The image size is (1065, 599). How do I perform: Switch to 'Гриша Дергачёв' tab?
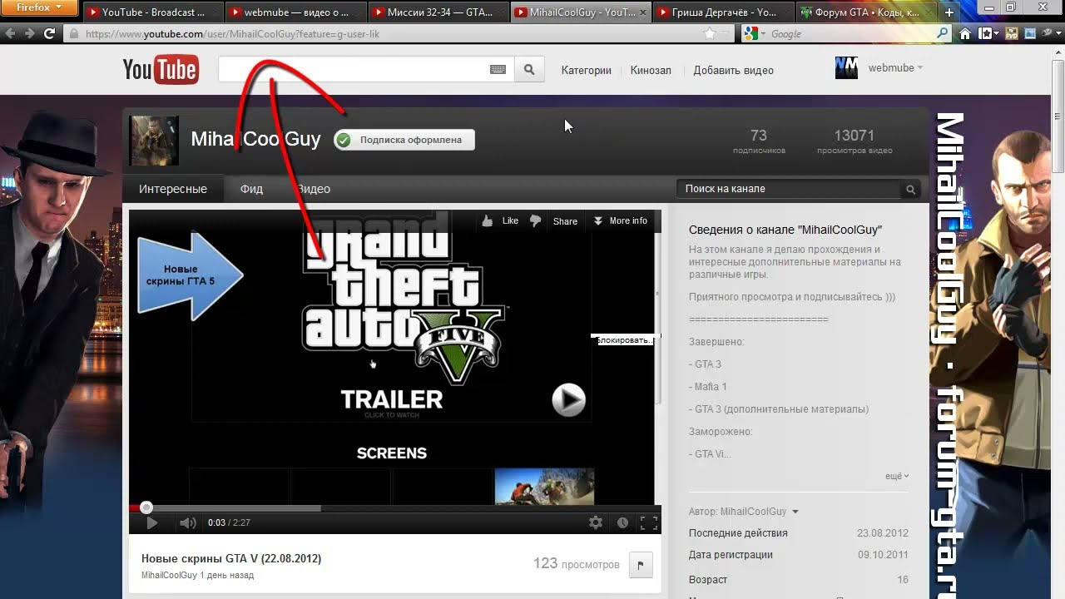(x=723, y=12)
